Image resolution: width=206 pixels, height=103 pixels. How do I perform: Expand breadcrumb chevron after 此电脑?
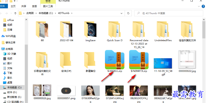click(x=36, y=13)
